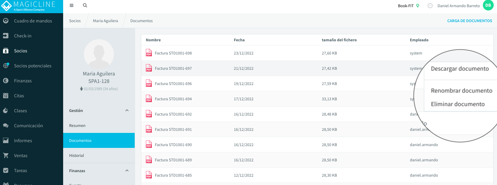
Task: Click PDF icon of Factura STD1001-690
Action: (x=149, y=144)
